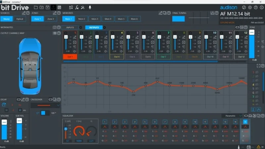
Task: Click the microphone icon in top toolbar
Action: point(90,7)
